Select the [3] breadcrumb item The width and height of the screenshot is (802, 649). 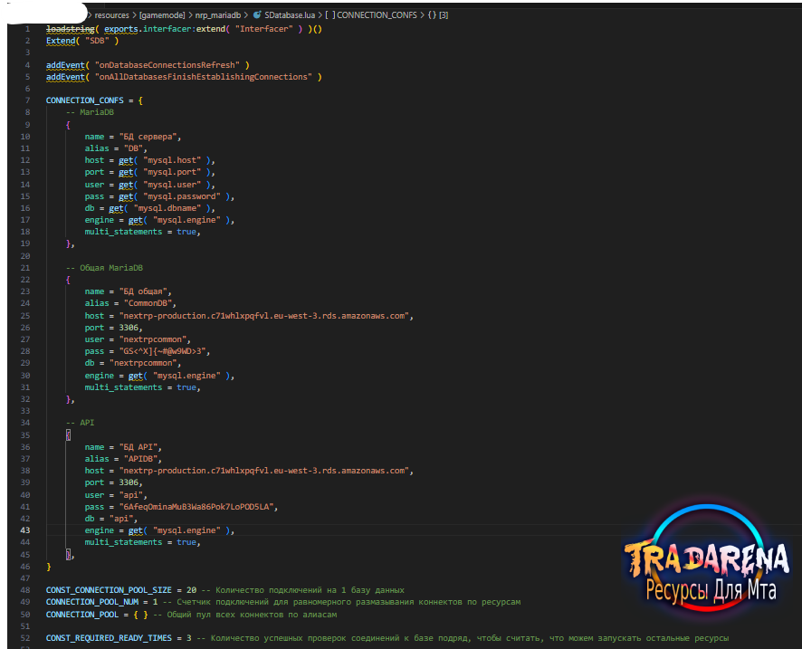[444, 15]
